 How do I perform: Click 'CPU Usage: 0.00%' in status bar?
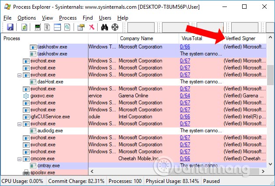22,181
